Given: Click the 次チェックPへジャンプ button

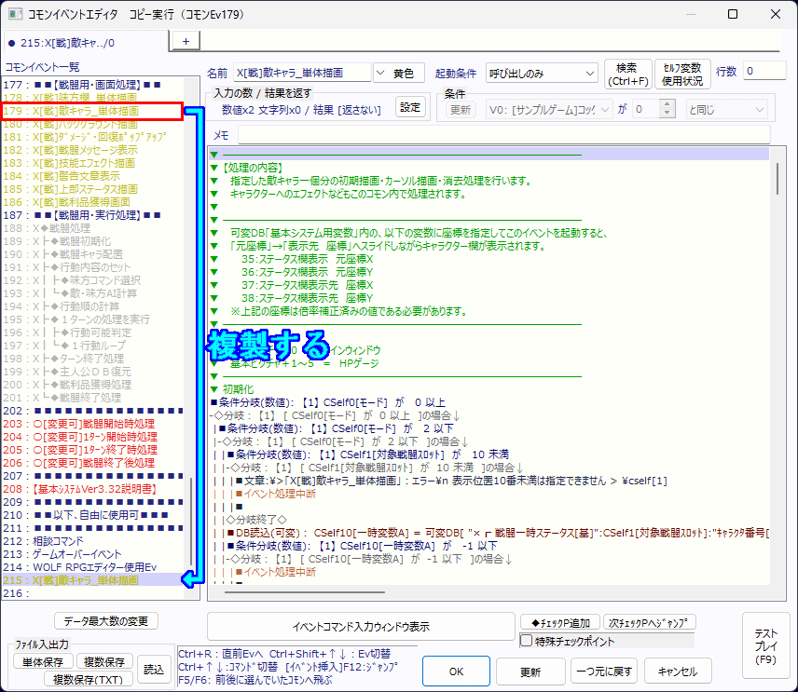Looking at the screenshot, I should pos(650,622).
